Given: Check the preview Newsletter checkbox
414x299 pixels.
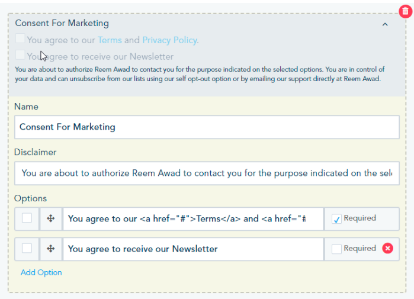Looking at the screenshot, I should coord(21,56).
